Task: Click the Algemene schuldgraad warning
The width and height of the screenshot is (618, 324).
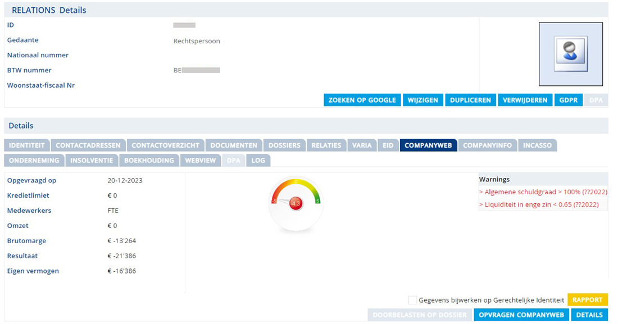Action: 543,192
